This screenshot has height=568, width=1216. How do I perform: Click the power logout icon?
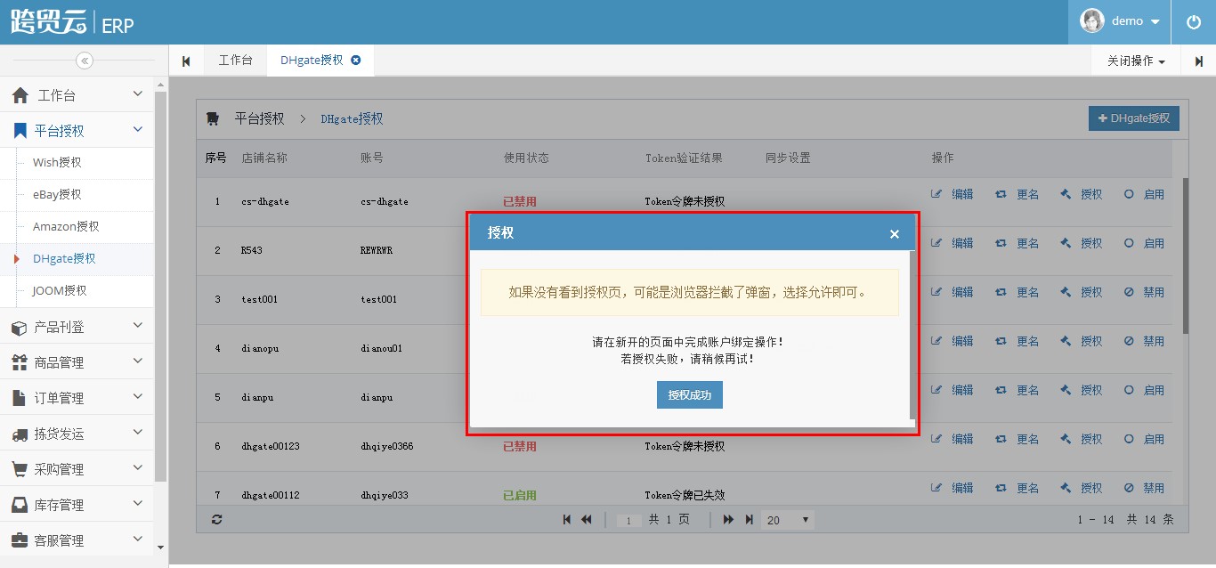[1194, 21]
